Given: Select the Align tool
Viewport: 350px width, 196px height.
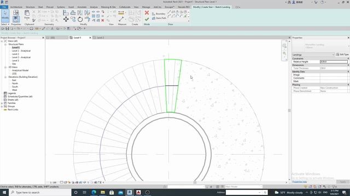Looking at the screenshot, I should click(66, 13).
